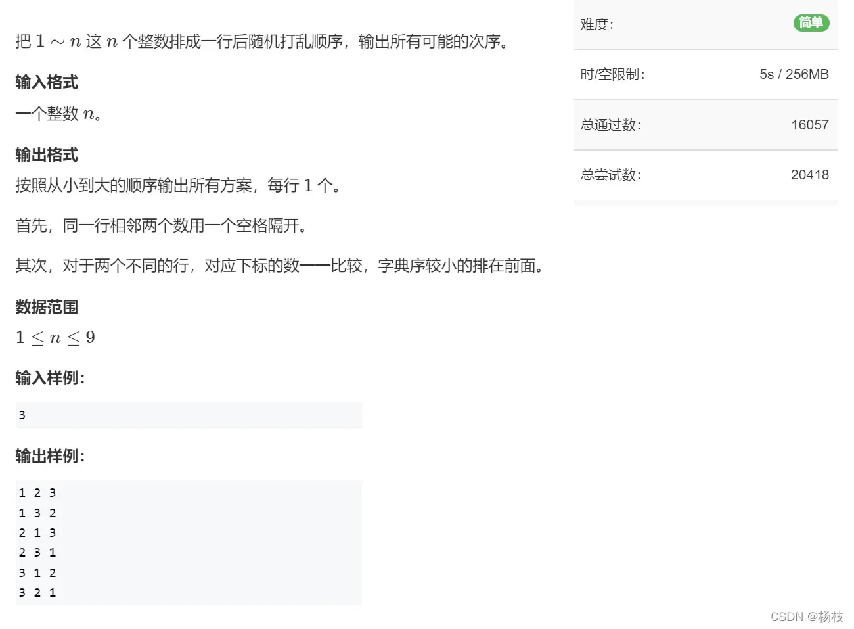Screen dimensions: 854x629
Task: Click the 输出格式 heading
Action: 47,154
